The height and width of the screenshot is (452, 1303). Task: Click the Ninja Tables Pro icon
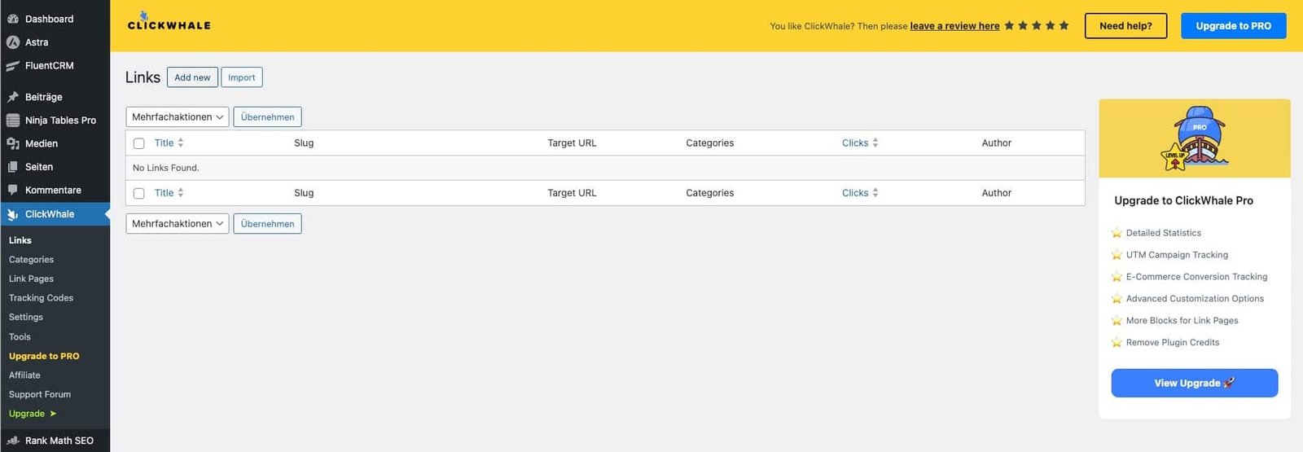pyautogui.click(x=13, y=121)
